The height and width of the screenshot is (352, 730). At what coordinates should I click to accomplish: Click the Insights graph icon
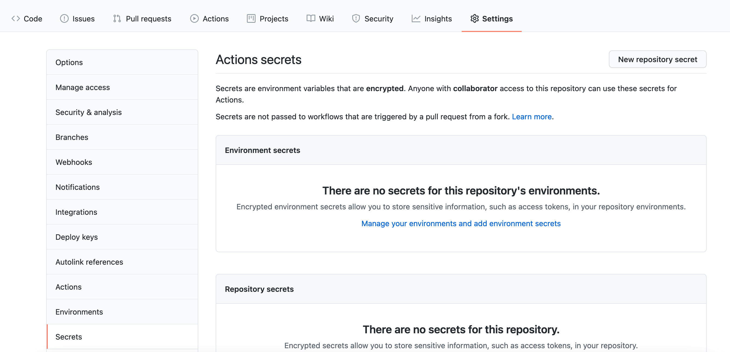(x=416, y=18)
